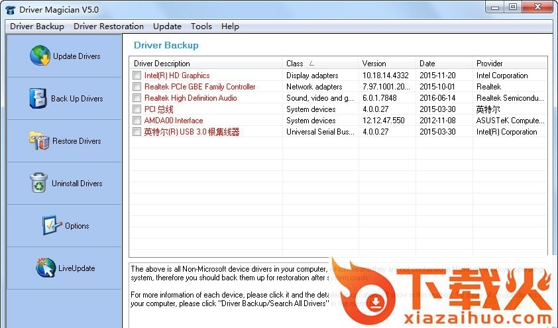This screenshot has height=328, width=558.
Task: Select the Intel(R) HD Graphics driver name
Action: pyautogui.click(x=177, y=76)
